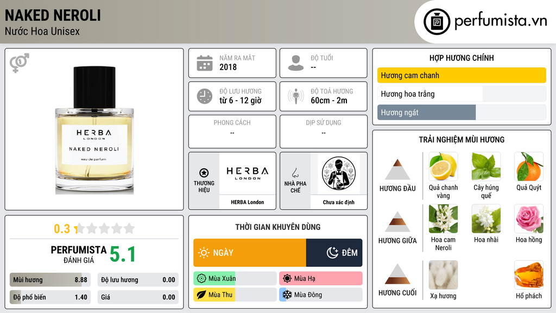
Task: Click the perfumista.vn perfume bottle logo icon
Action: [x=437, y=22]
